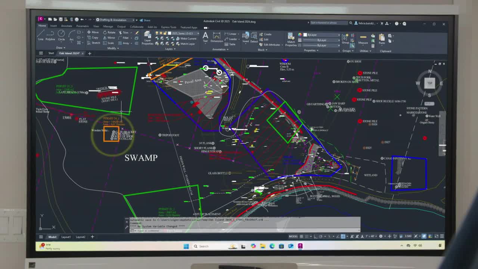478x269 pixels.
Task: Click the Match Properties tool
Action: [291, 38]
